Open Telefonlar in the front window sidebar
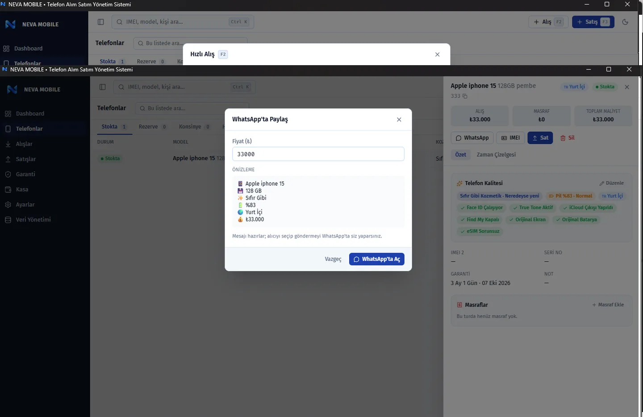643x417 pixels. (29, 129)
